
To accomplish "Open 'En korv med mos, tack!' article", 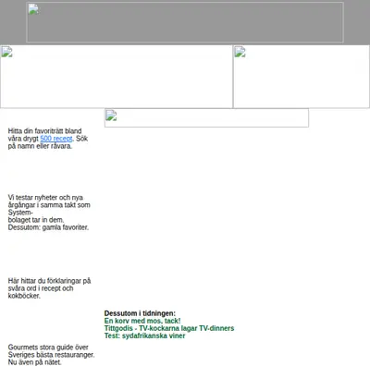I will point(142,321).
